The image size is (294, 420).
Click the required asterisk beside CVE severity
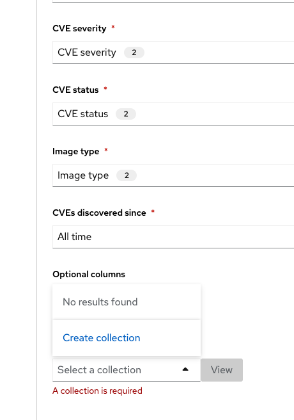[x=113, y=27]
